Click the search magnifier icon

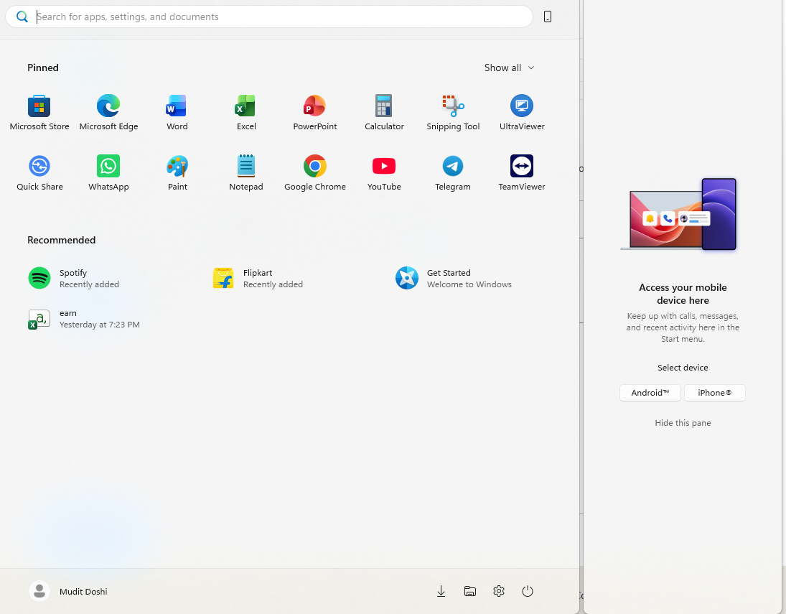[22, 17]
